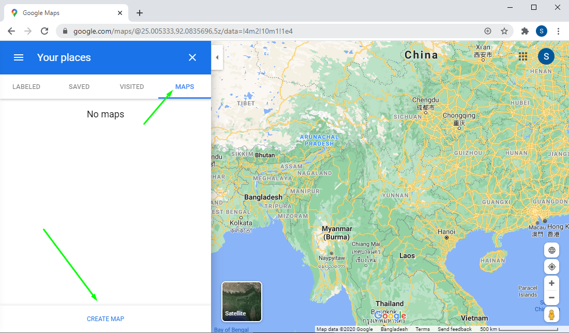This screenshot has height=333, width=569.
Task: Reload the current page
Action: (44, 31)
